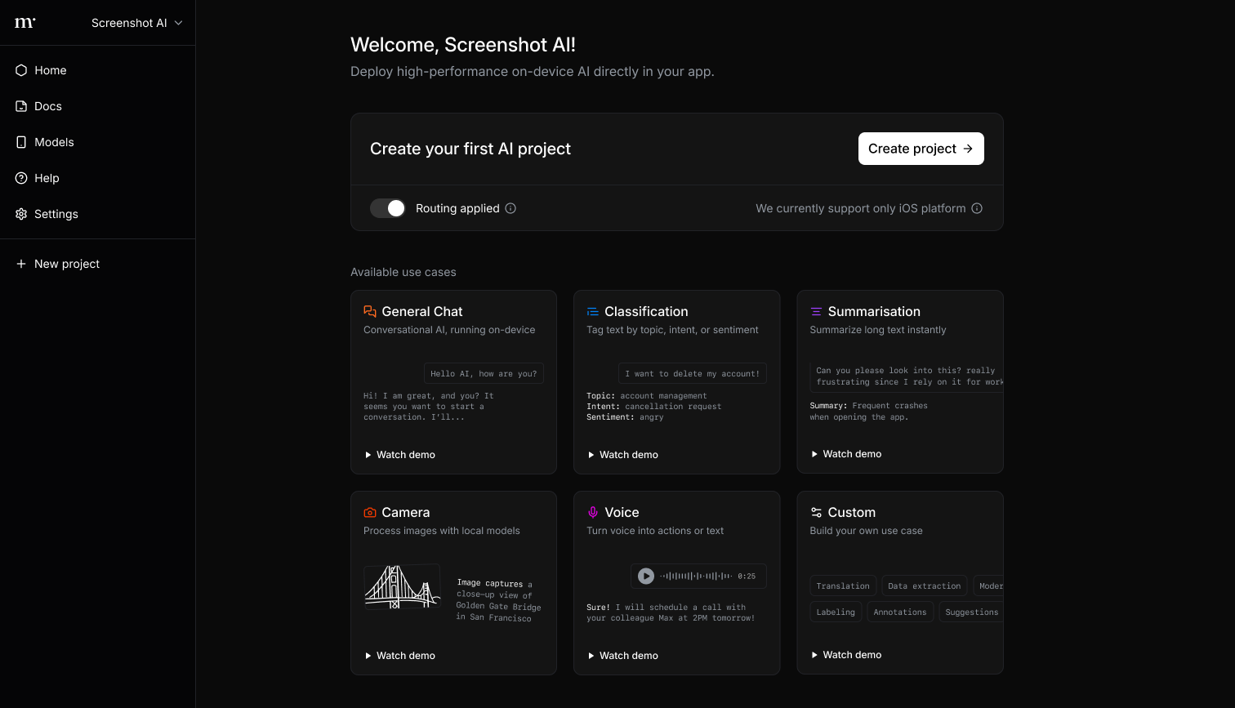The height and width of the screenshot is (708, 1235).
Task: Play the Voice audio sample
Action: pos(646,576)
